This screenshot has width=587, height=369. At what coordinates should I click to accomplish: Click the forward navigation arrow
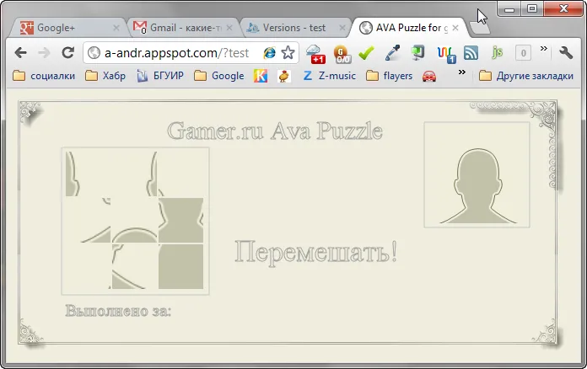[x=44, y=53]
